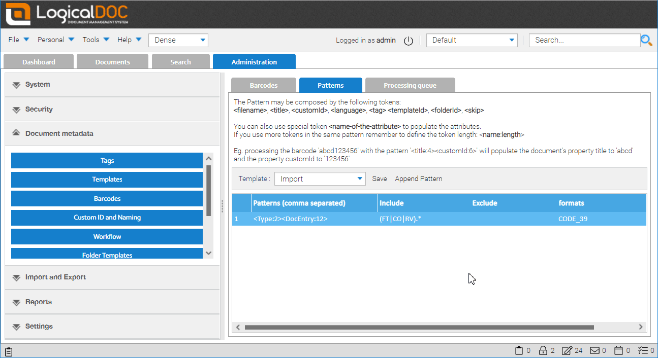Screen dimensions: 658x358
Task: Click the logout power icon
Action: 409,41
